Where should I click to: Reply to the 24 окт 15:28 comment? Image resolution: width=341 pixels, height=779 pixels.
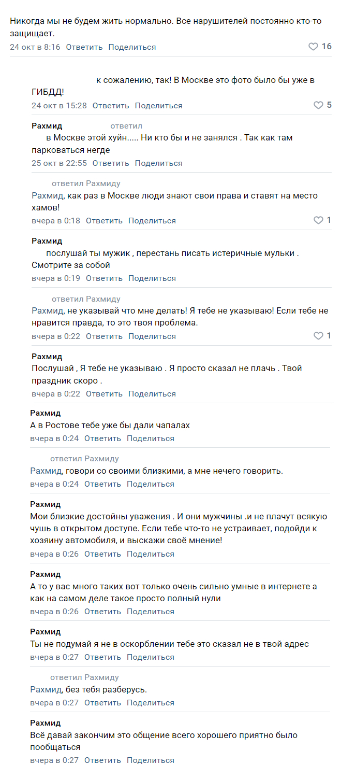point(111,106)
